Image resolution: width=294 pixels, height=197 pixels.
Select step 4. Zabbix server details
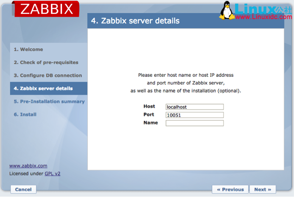pyautogui.click(x=49, y=88)
